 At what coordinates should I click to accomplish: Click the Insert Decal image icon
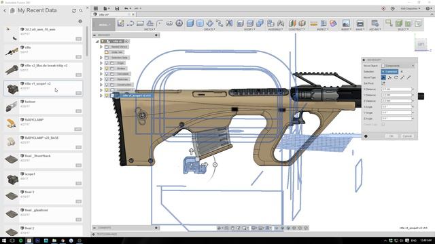(346, 23)
